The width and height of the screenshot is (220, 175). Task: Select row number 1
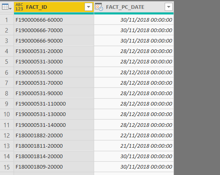(7, 20)
